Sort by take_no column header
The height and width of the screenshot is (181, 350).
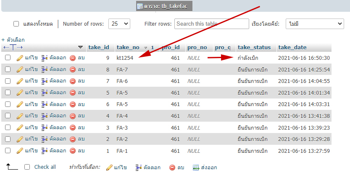(128, 48)
